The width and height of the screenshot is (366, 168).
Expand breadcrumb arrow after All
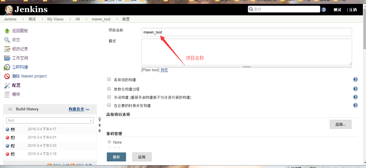[x=86, y=19]
